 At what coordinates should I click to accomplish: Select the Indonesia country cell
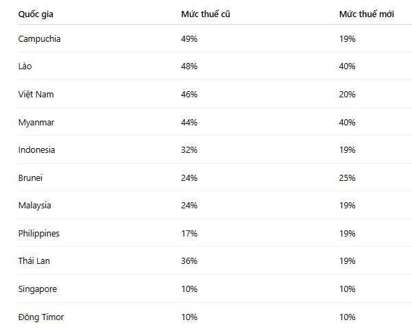pos(36,150)
